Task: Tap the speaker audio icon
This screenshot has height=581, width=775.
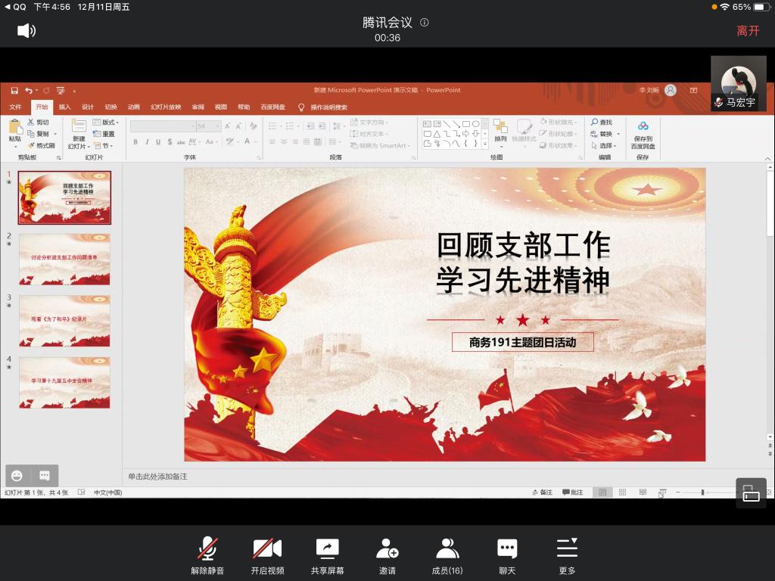Action: click(26, 30)
